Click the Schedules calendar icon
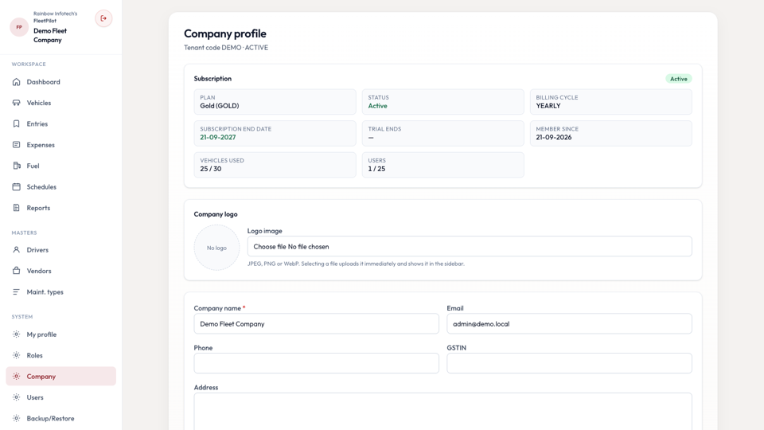 (17, 186)
